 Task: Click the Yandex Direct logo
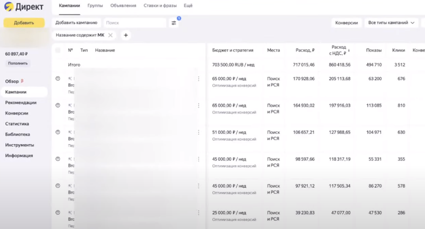(x=24, y=6)
